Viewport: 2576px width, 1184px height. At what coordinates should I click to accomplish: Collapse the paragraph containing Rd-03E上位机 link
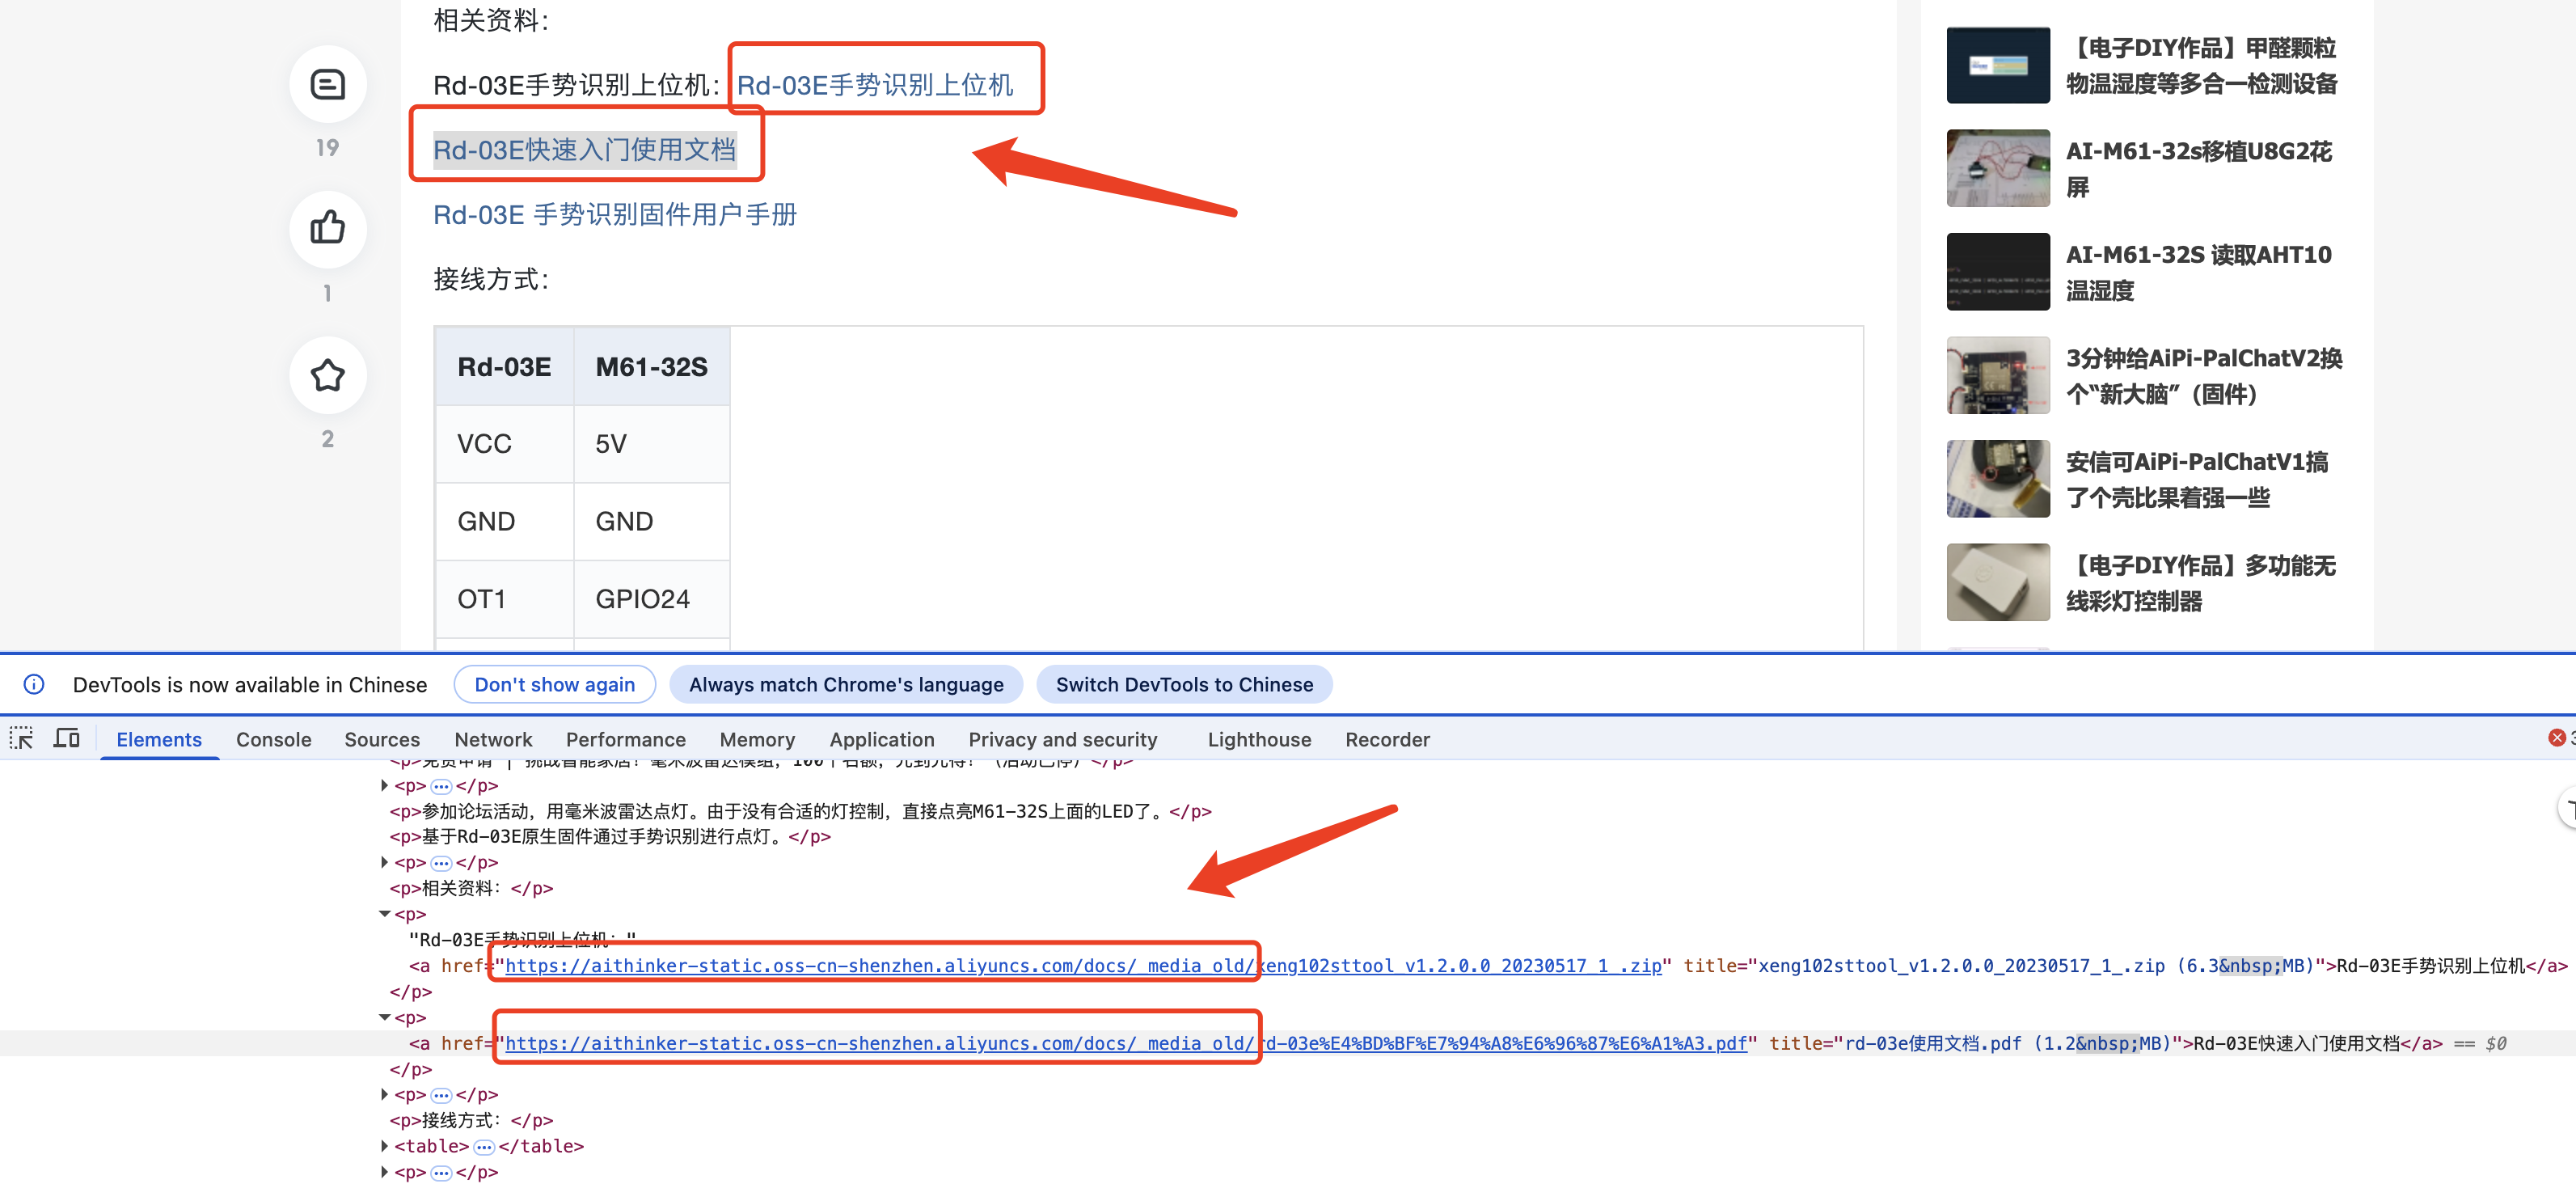click(384, 914)
